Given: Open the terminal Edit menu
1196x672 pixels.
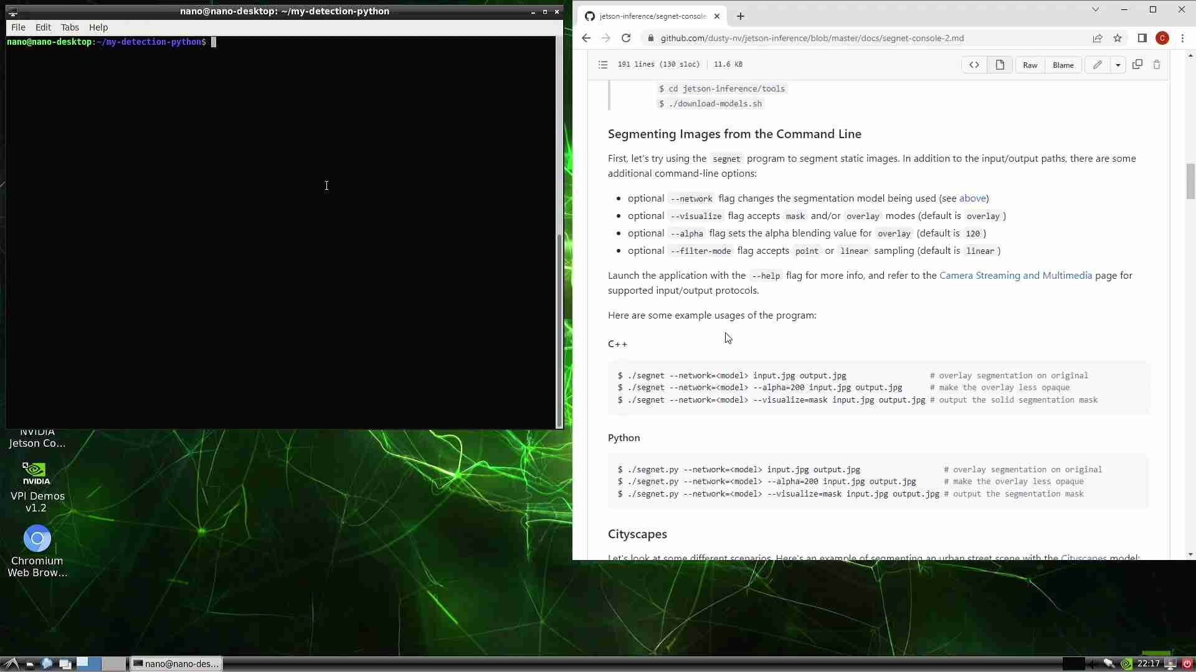Looking at the screenshot, I should pyautogui.click(x=43, y=27).
